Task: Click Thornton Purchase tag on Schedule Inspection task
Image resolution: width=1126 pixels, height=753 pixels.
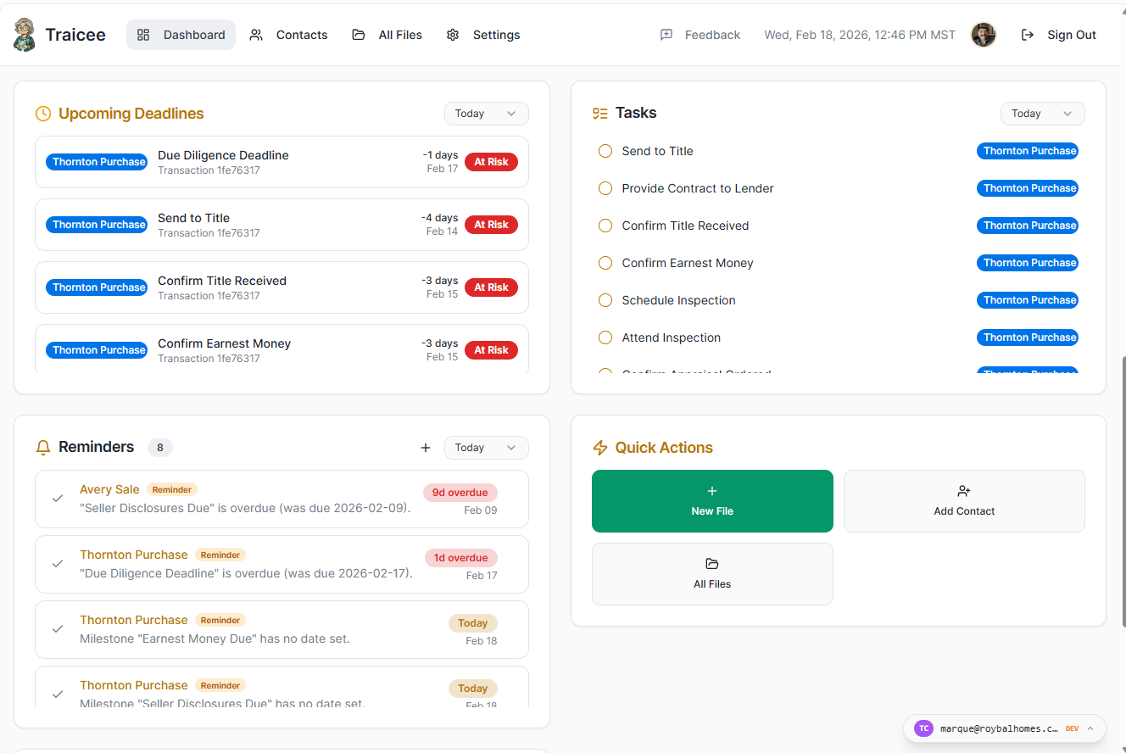Action: pos(1028,300)
